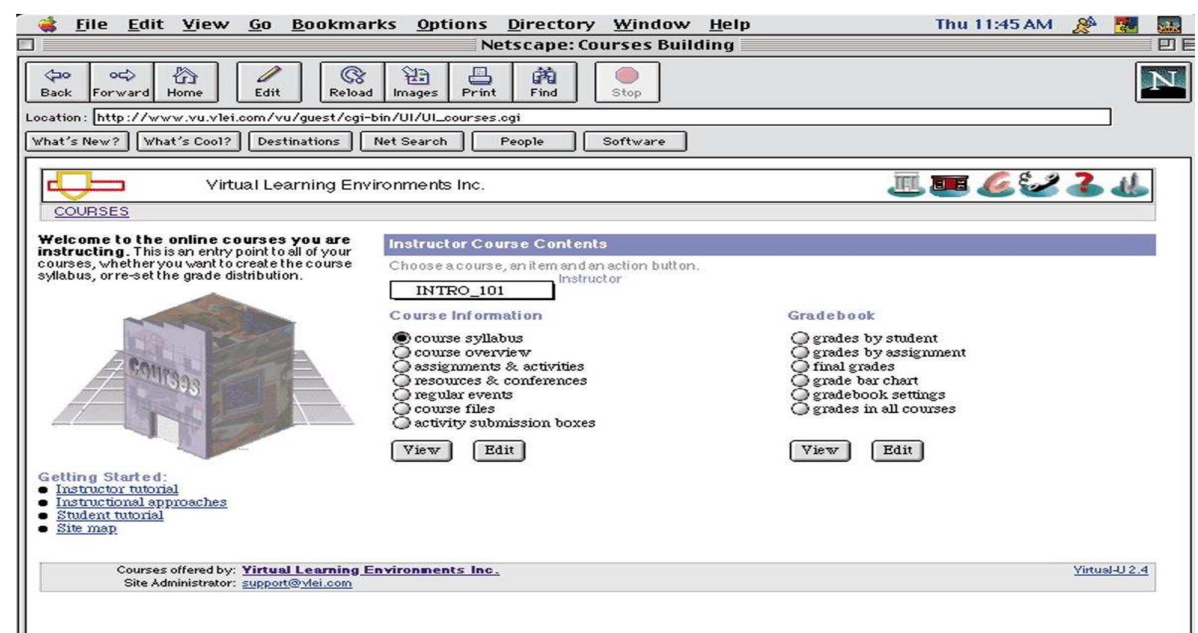The width and height of the screenshot is (1198, 633).
Task: Open the Options menu
Action: 452,24
